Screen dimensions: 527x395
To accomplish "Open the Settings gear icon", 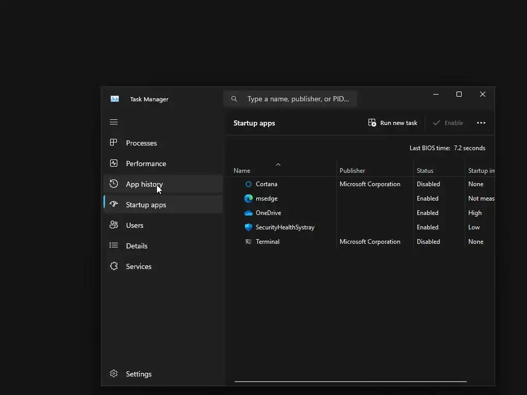I will 114,374.
